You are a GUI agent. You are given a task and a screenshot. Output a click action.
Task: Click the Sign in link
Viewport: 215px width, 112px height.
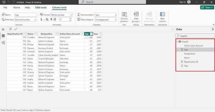pos(182,2)
